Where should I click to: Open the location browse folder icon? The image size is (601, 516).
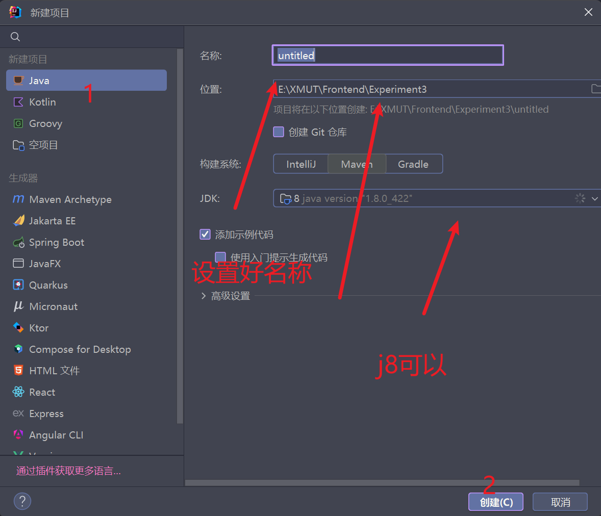click(595, 89)
